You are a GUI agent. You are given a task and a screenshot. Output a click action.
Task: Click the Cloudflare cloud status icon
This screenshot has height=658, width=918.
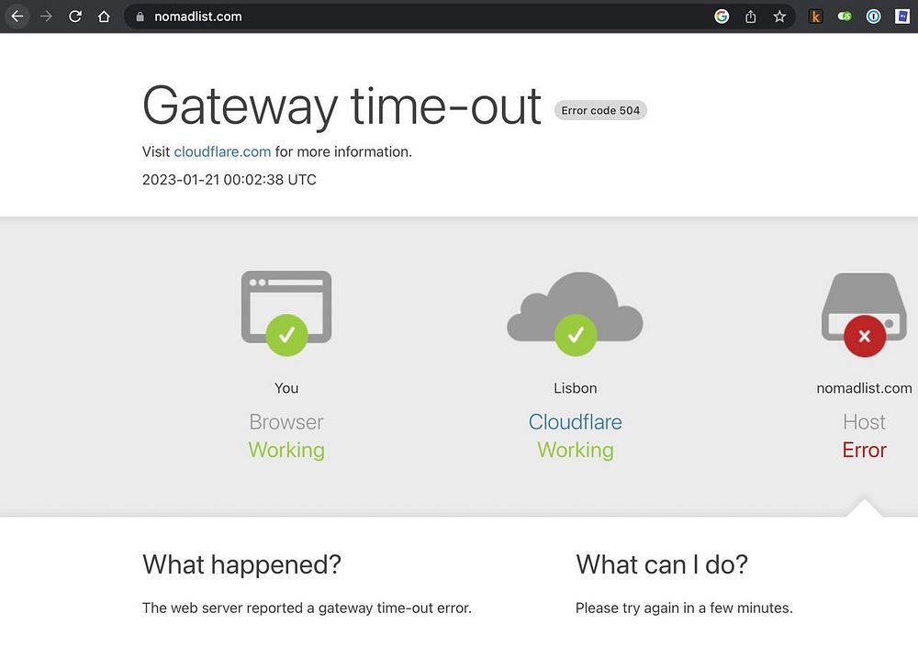[x=575, y=313]
